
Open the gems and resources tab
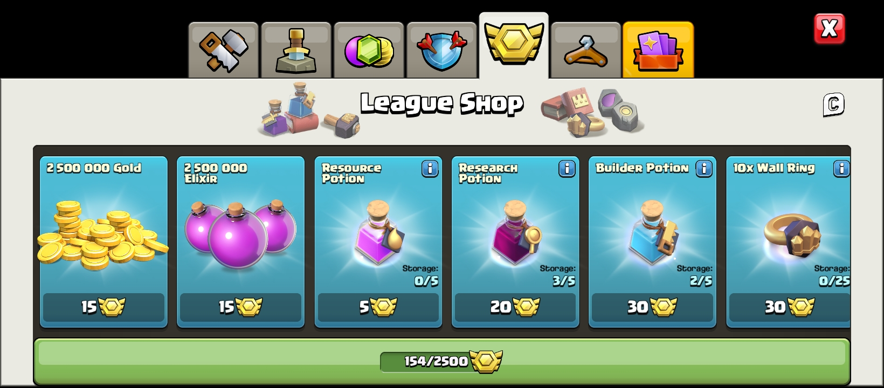pos(369,50)
